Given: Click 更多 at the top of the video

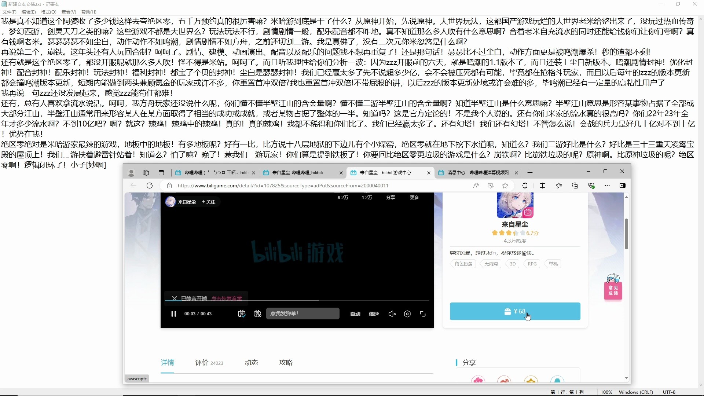Looking at the screenshot, I should point(414,197).
